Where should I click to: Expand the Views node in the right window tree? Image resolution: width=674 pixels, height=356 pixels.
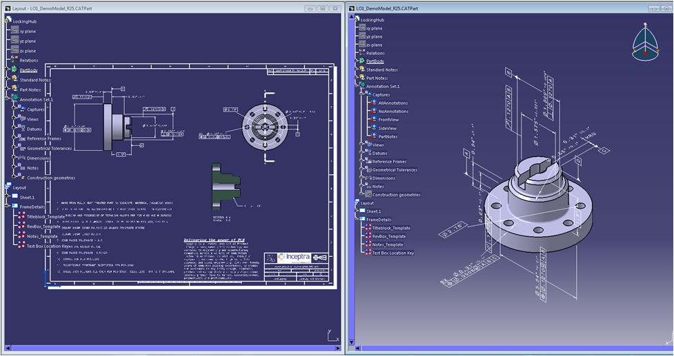pyautogui.click(x=361, y=145)
